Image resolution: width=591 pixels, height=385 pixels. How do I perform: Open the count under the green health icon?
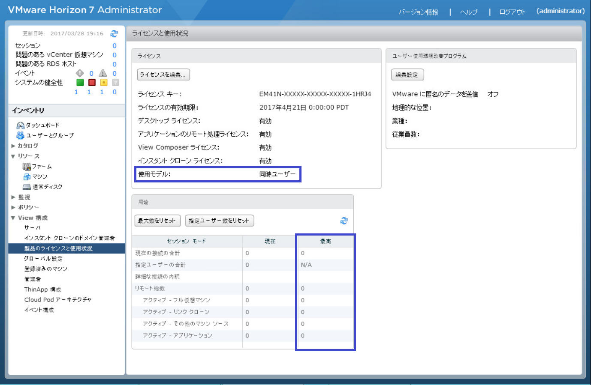(76, 92)
